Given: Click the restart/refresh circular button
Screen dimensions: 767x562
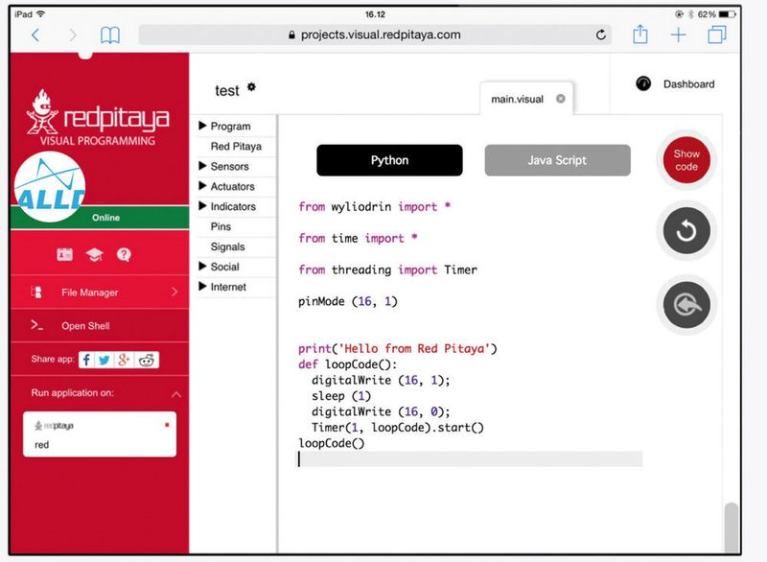Looking at the screenshot, I should click(x=686, y=230).
